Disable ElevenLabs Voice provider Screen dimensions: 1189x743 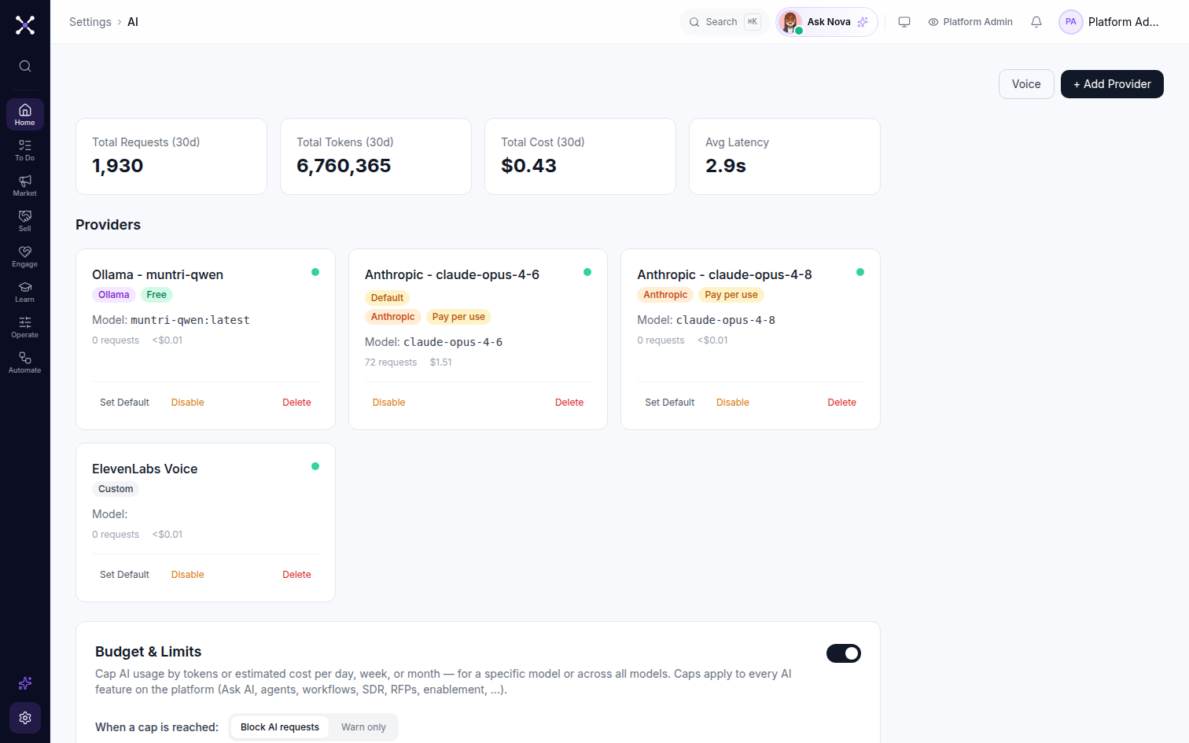click(188, 575)
